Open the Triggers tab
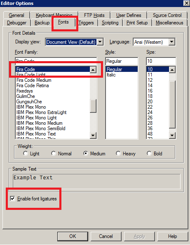This screenshot has height=245, width=190. pos(86,23)
